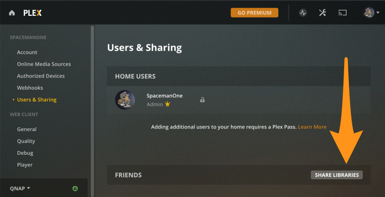Screen dimensions: 385x197
Task: Select Quality in the sidebar
Action: coord(26,141)
